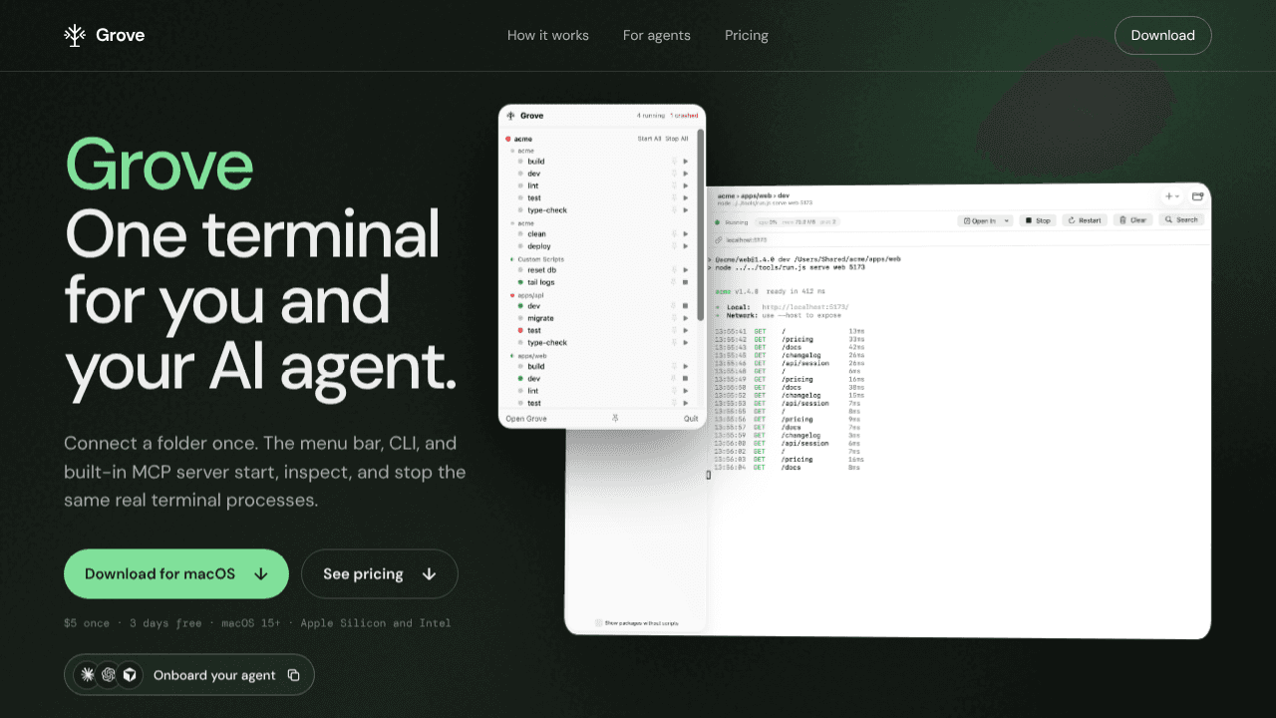Run the clean script play icon

pyautogui.click(x=686, y=234)
